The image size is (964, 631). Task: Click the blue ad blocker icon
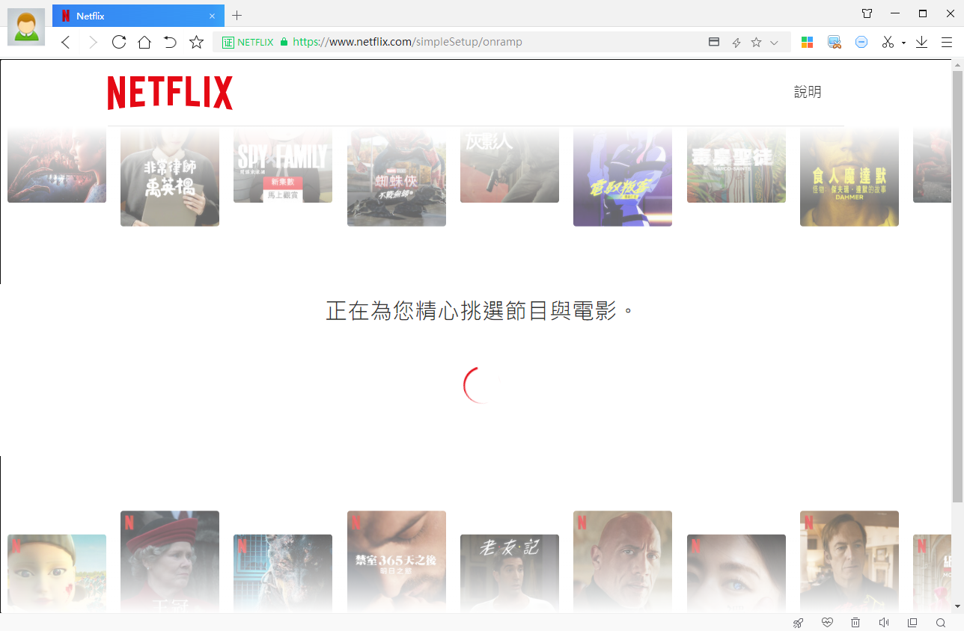pyautogui.click(x=861, y=43)
